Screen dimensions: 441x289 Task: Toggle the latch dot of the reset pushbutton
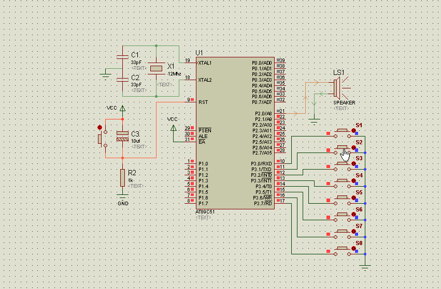point(99,127)
